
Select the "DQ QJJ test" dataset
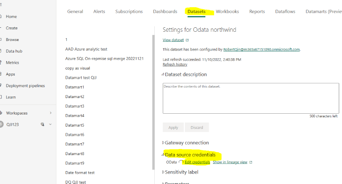click(x=76, y=182)
